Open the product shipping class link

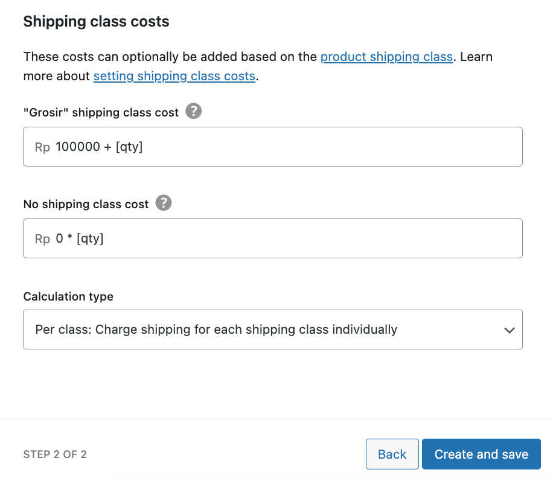point(387,56)
